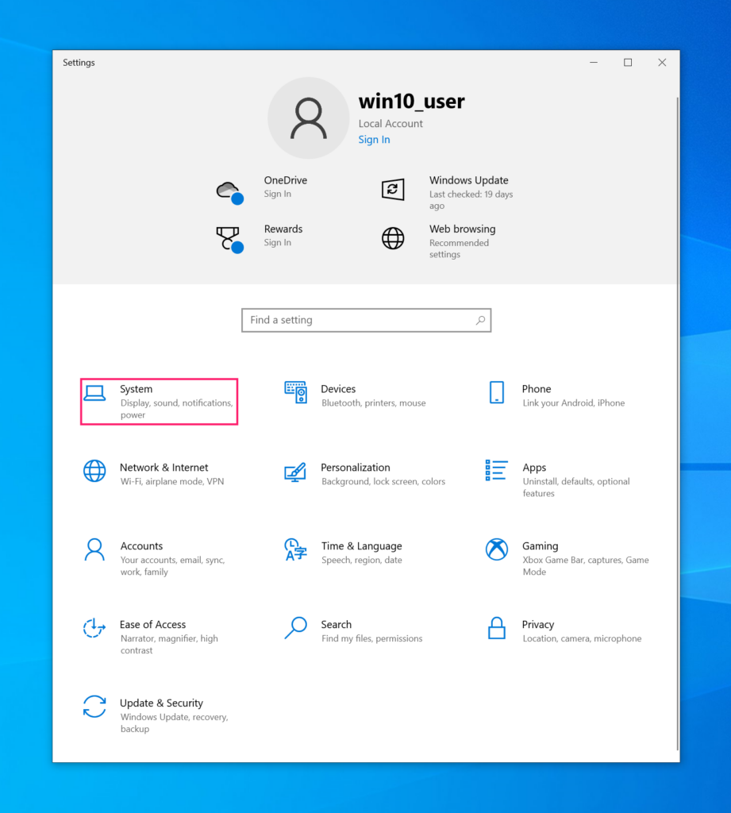Image resolution: width=731 pixels, height=813 pixels.
Task: Click the Search category magnifier icon
Action: tap(295, 628)
